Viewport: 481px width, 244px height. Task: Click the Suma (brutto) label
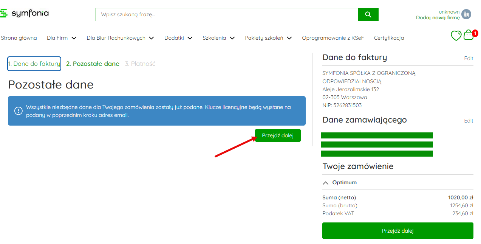340,205
